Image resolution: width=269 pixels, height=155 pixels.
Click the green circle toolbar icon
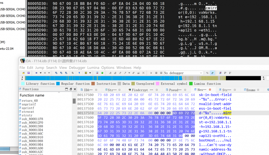pyautogui.click(x=102, y=73)
